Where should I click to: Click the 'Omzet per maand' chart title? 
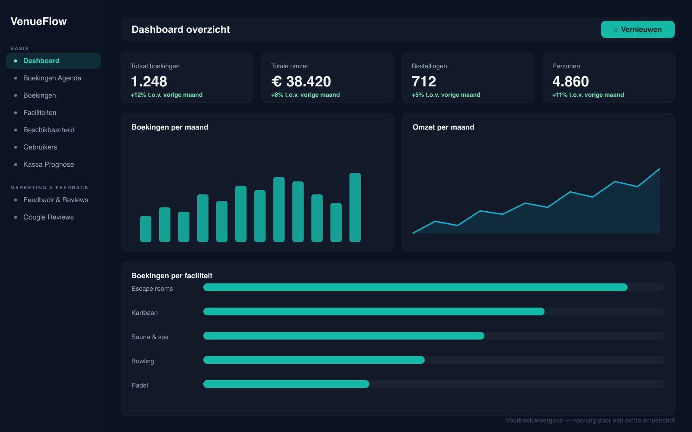(443, 127)
